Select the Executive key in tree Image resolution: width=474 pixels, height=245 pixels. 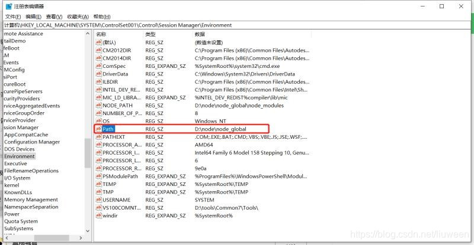pos(15,164)
